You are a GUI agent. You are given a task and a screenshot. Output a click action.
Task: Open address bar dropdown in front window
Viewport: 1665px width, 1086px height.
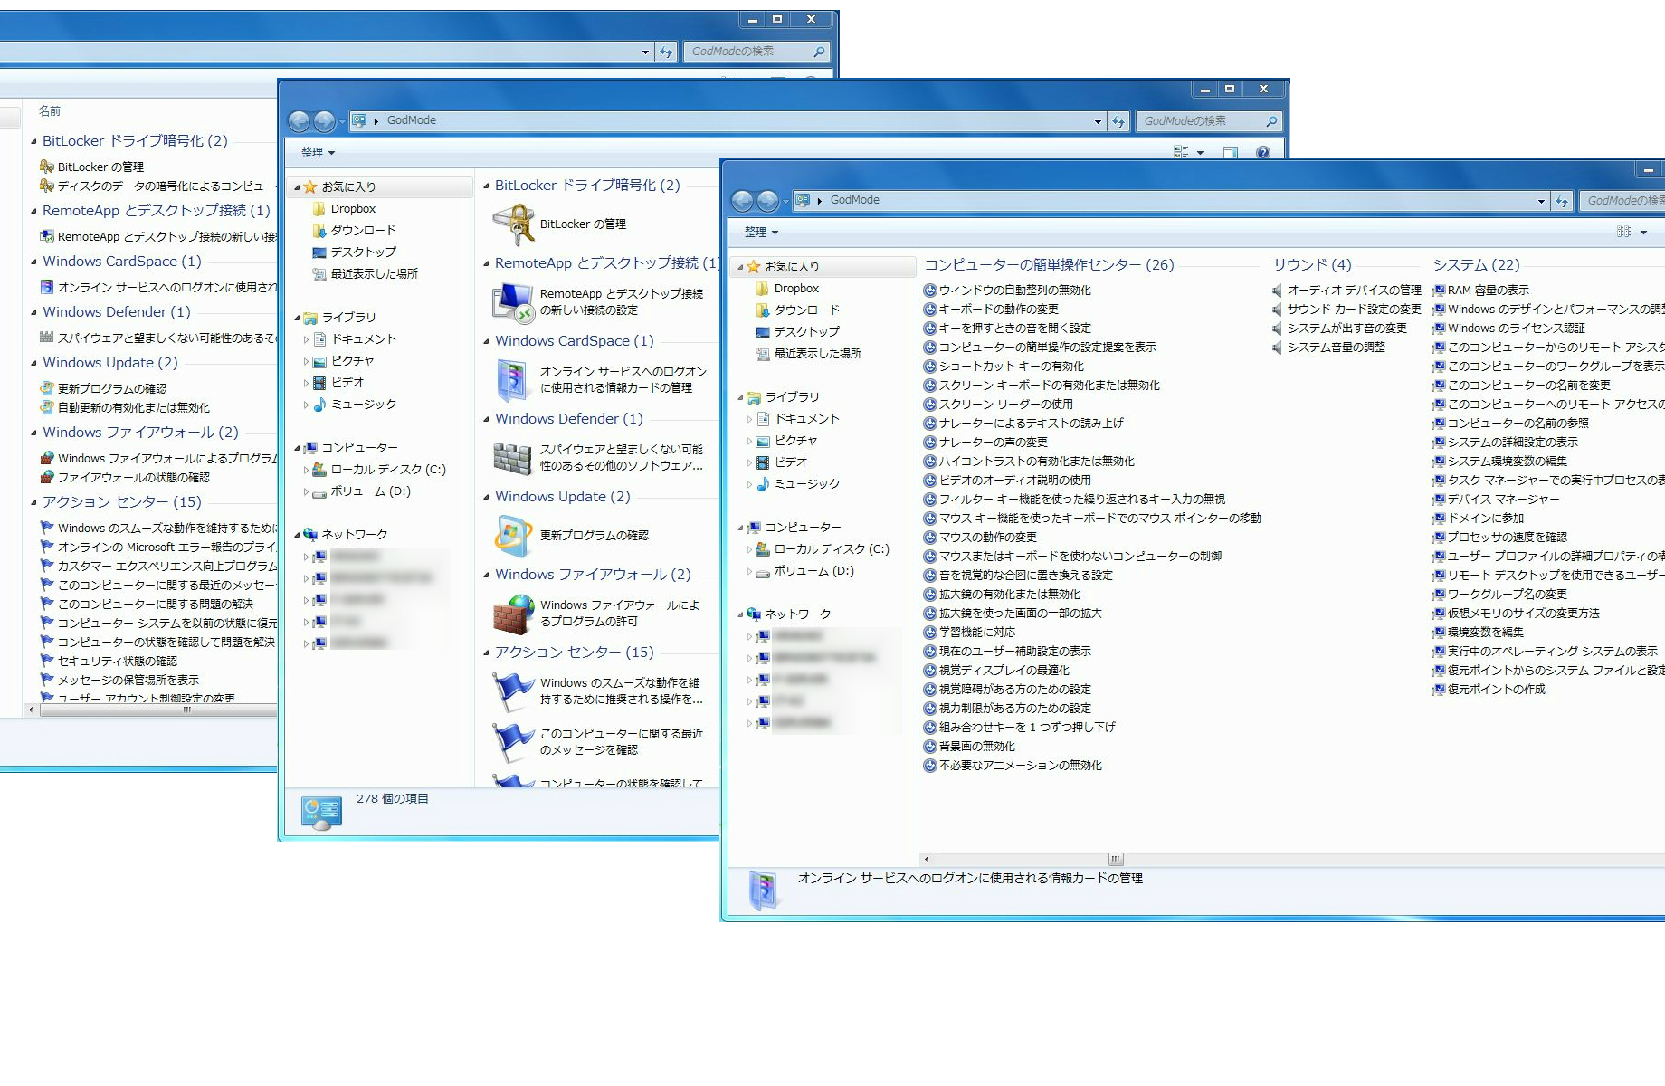(x=1541, y=201)
